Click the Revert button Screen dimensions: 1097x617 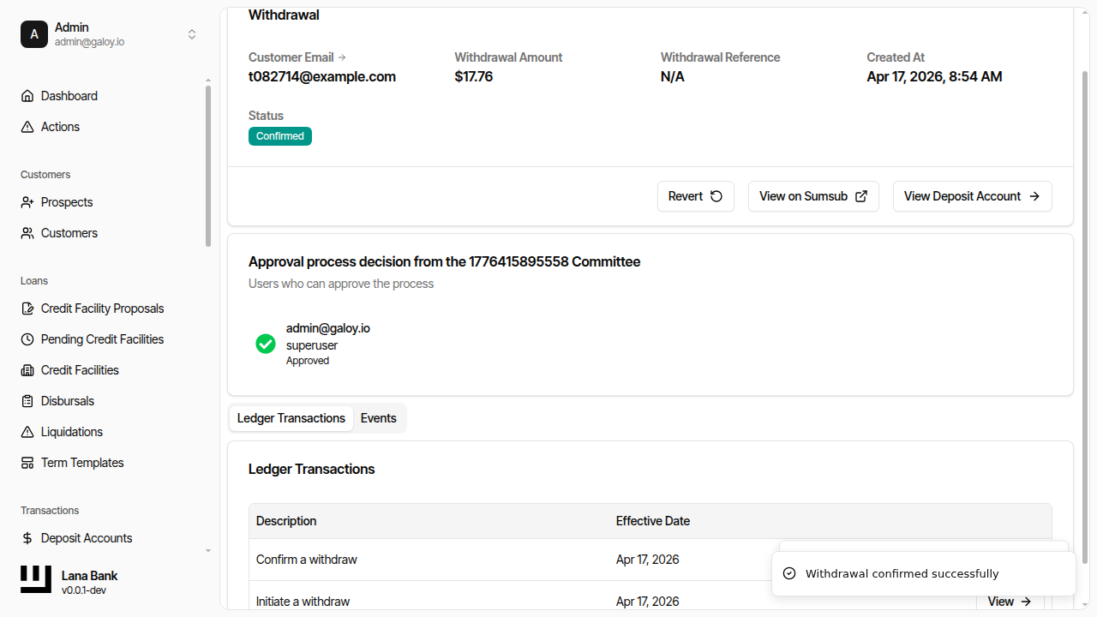click(695, 196)
